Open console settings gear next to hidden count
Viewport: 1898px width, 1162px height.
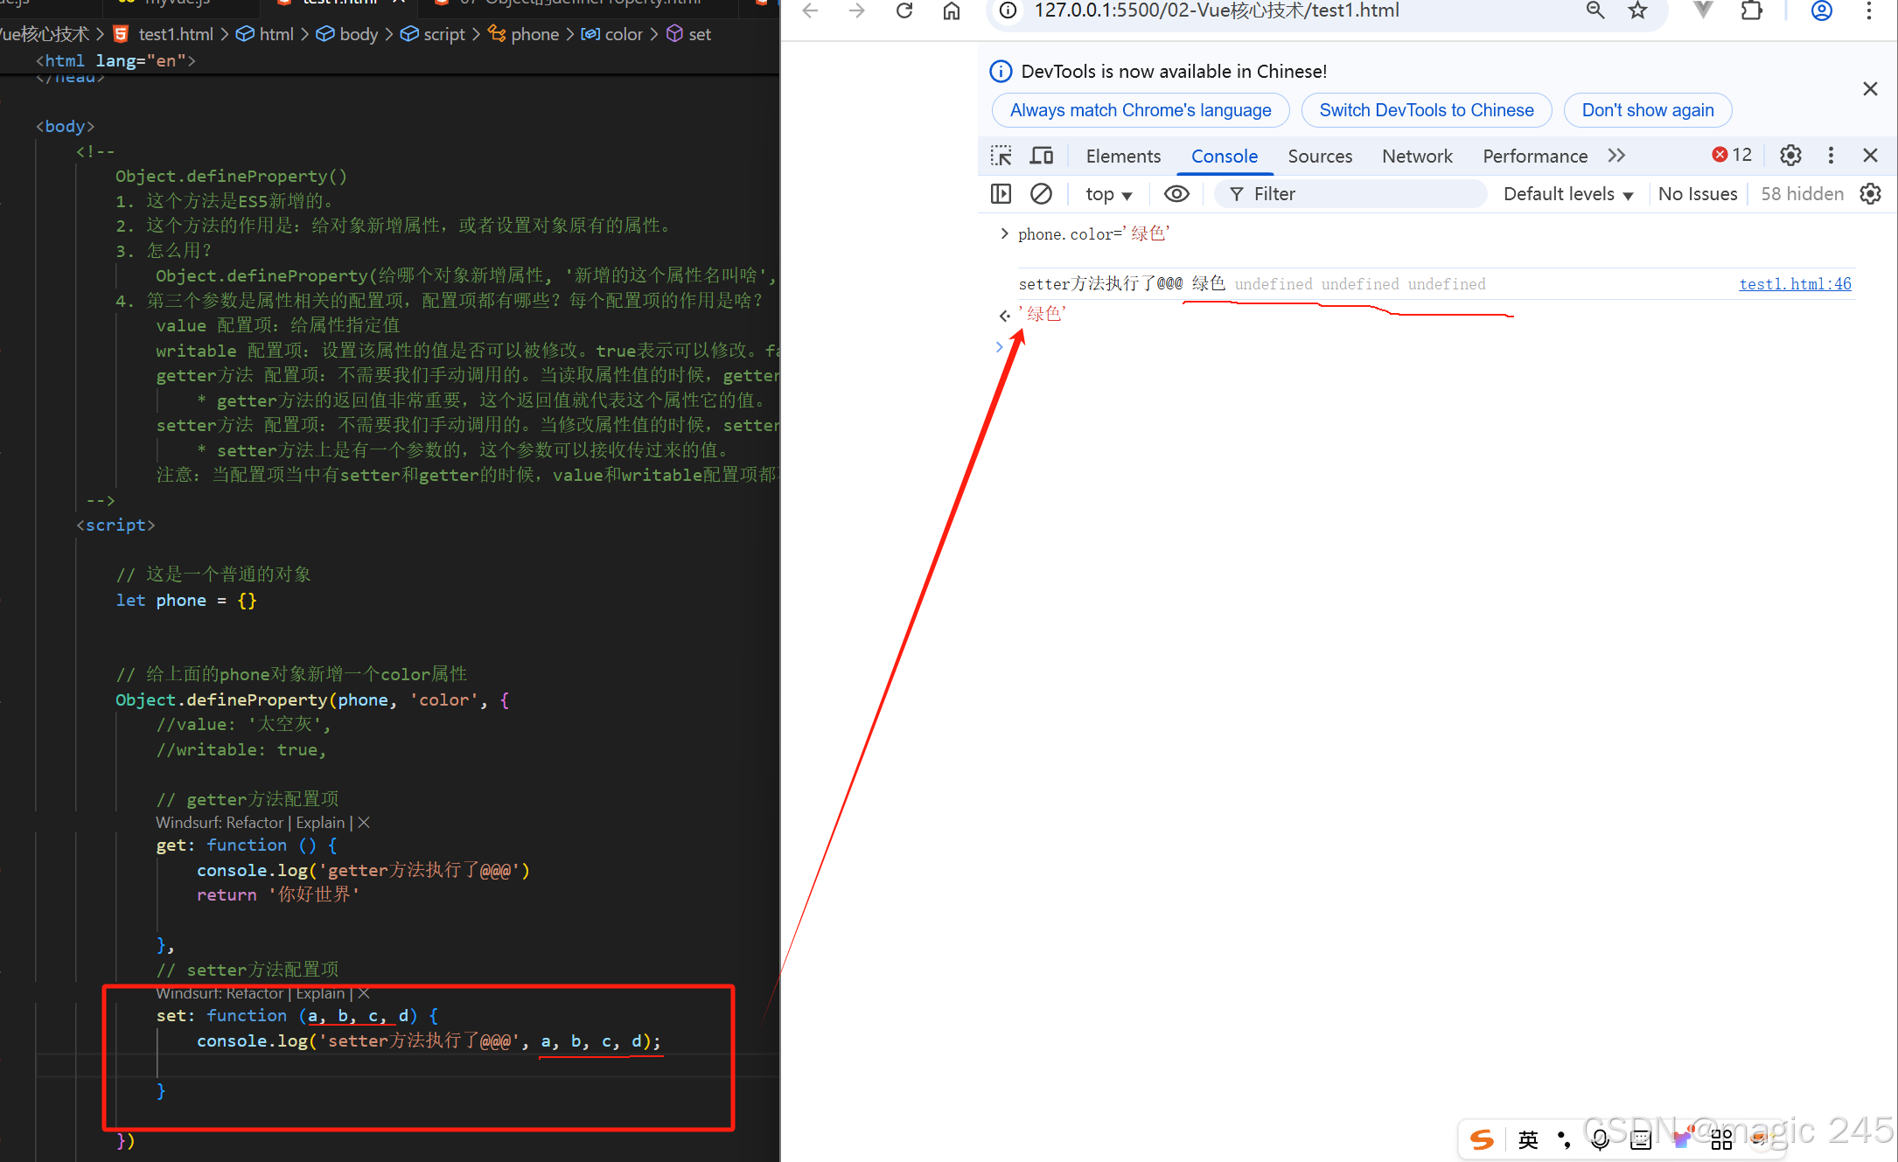click(x=1871, y=193)
